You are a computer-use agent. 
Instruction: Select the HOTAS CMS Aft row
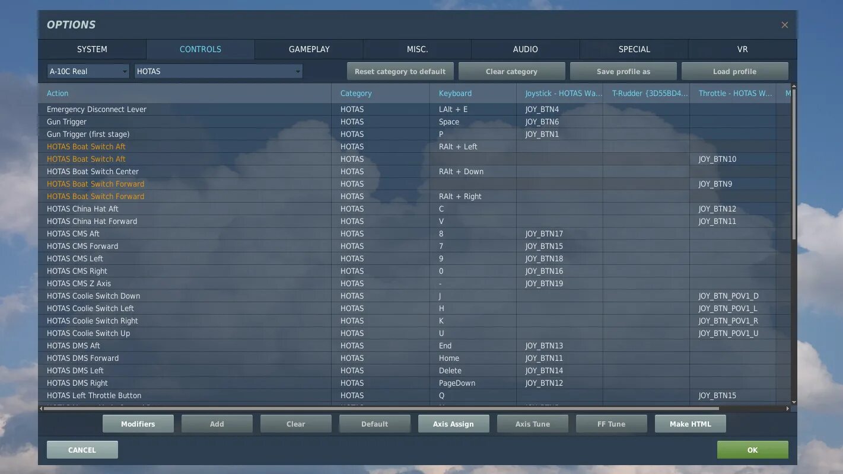click(x=415, y=233)
